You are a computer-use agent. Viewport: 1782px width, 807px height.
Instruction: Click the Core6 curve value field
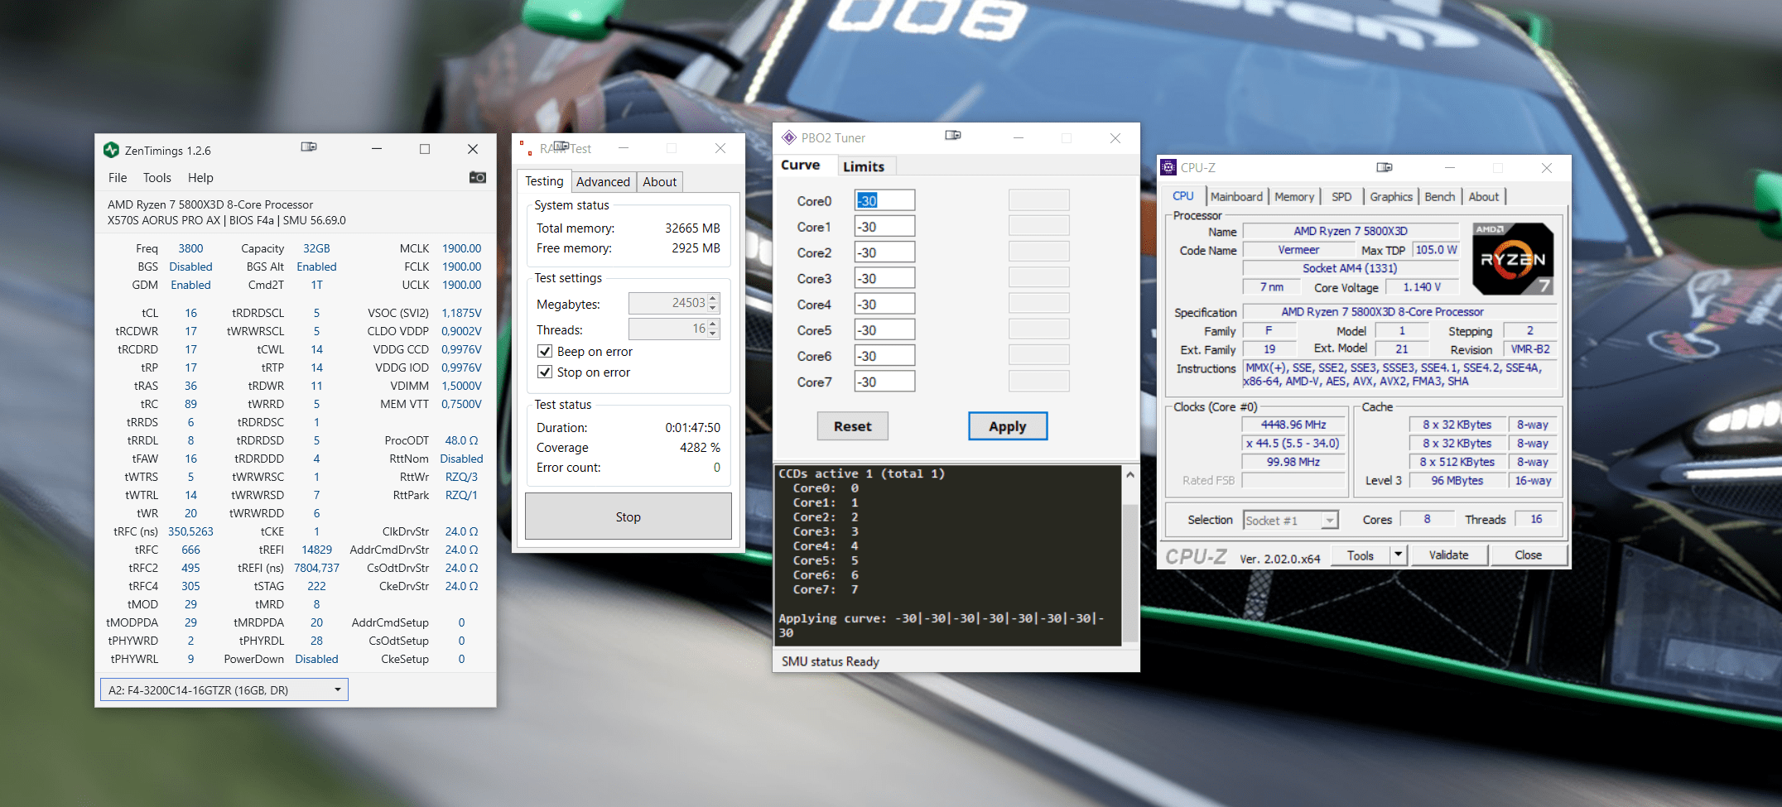coord(884,356)
